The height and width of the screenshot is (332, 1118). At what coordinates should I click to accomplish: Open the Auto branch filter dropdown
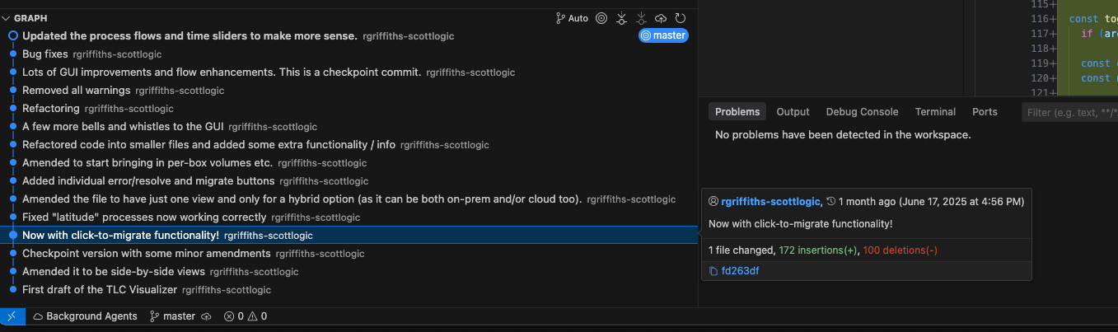tap(572, 18)
